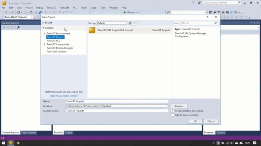Click the Attach play icon
Screen dimensions: 261x146
click(125, 12)
